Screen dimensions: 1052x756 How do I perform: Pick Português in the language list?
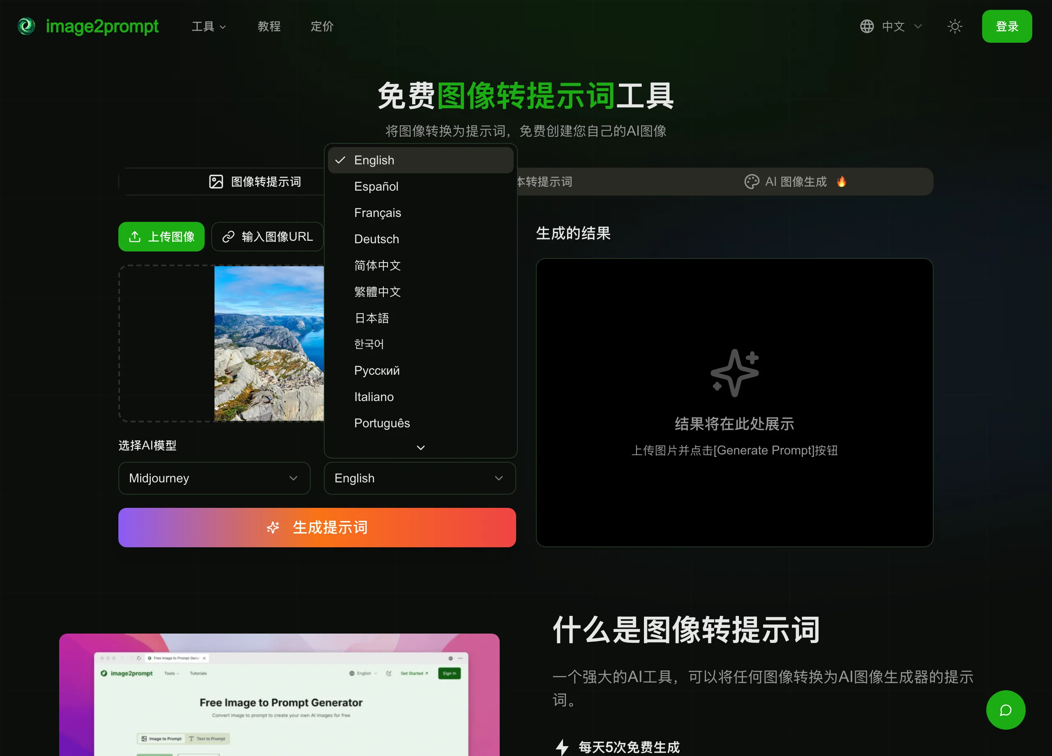pyautogui.click(x=421, y=423)
